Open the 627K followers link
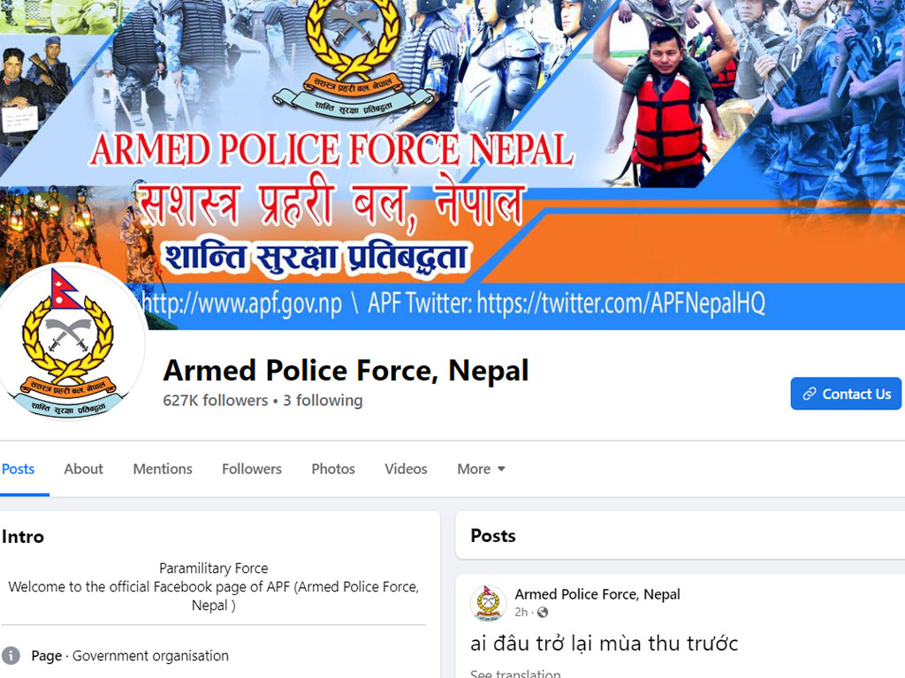The image size is (905, 678). point(216,400)
